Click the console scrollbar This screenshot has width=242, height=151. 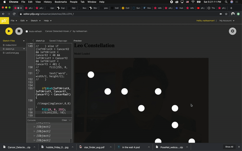coord(71,141)
